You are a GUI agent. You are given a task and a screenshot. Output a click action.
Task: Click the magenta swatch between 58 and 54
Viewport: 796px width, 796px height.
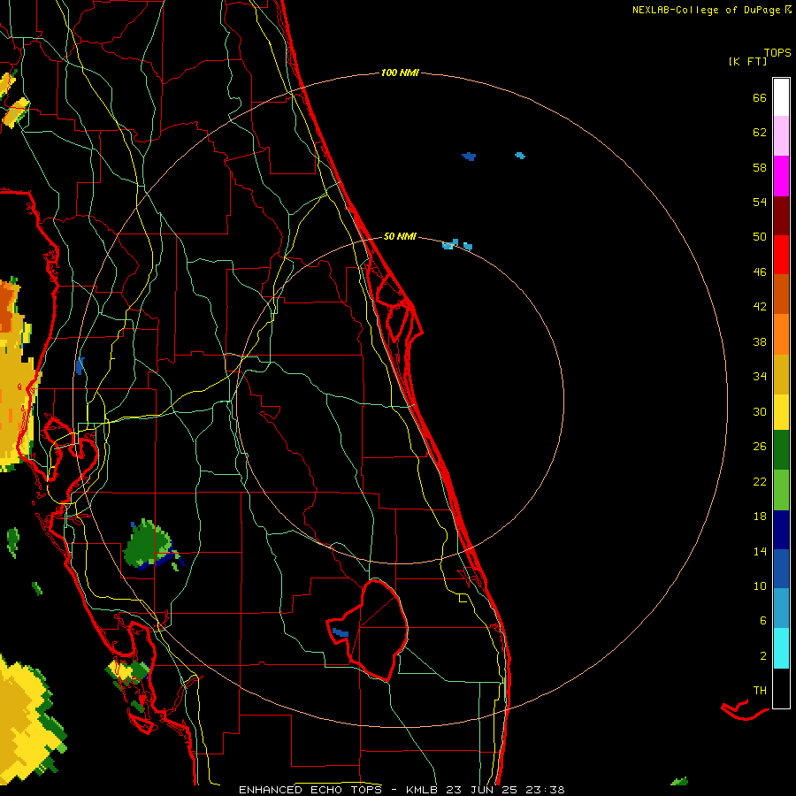(781, 176)
